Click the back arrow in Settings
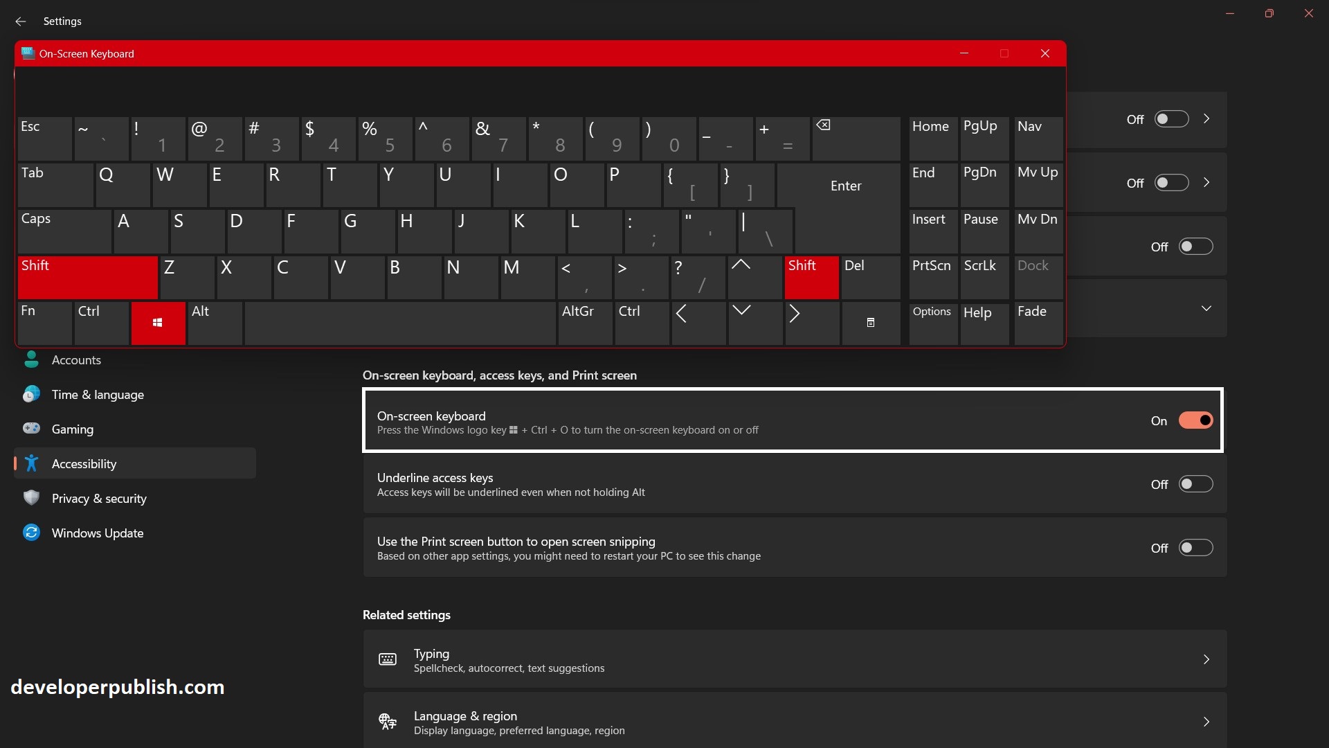1329x748 pixels. point(20,21)
